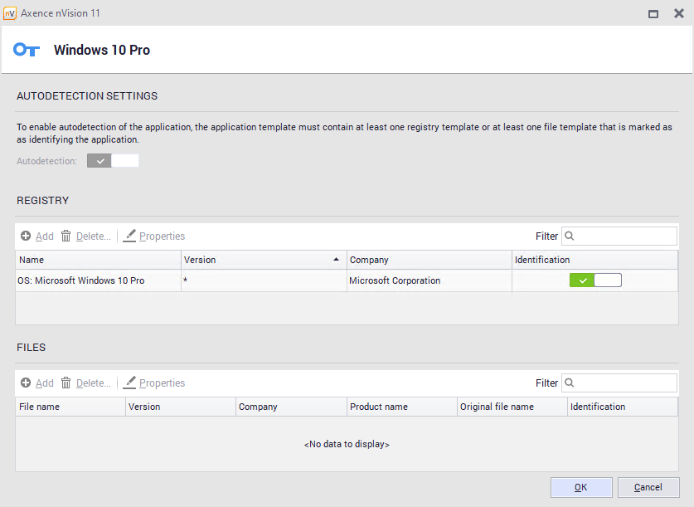Toggle Identification for Microsoft Windows 10 Pro
Image resolution: width=694 pixels, height=507 pixels.
595,280
